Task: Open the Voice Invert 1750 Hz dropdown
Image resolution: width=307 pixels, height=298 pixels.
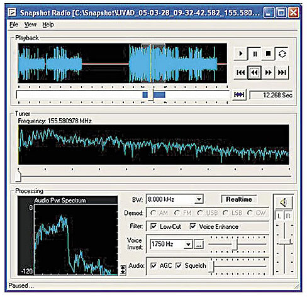Action: 188,244
